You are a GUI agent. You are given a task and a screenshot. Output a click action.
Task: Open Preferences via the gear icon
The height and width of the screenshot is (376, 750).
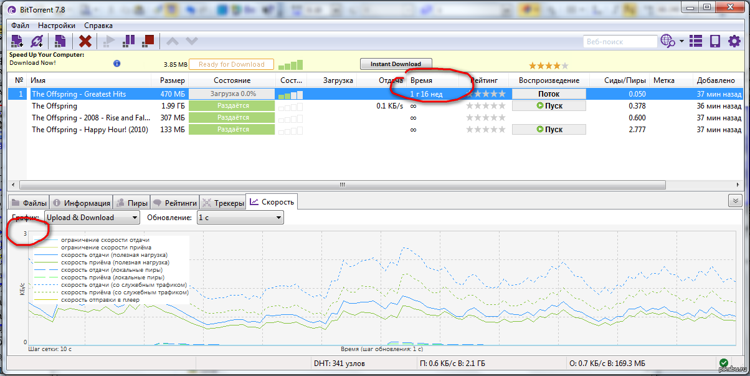[734, 41]
